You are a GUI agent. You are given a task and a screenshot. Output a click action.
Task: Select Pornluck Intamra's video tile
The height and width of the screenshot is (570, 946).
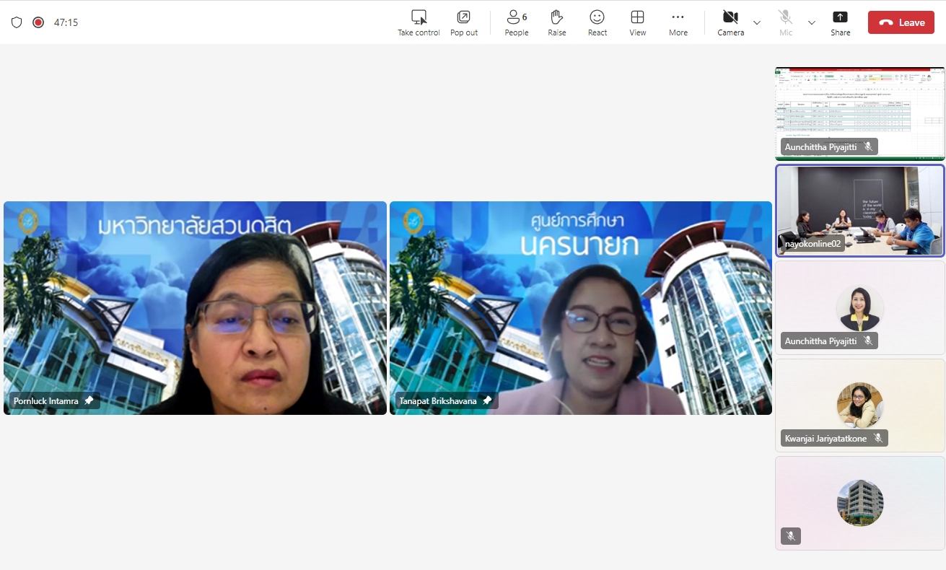click(x=195, y=308)
